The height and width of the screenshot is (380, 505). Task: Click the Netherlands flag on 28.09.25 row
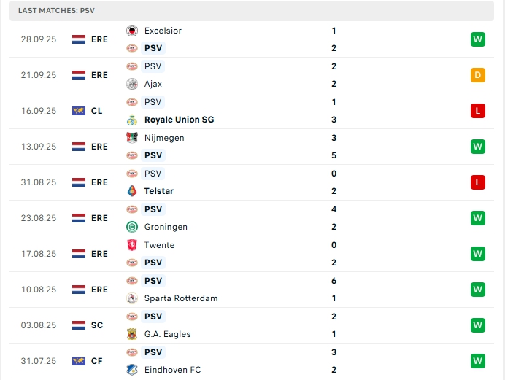(79, 39)
